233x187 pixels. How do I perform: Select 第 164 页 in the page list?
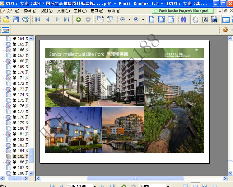pos(21,39)
